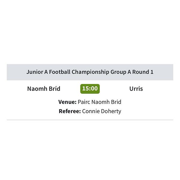Select the referee's surname Doherty

pos(111,111)
